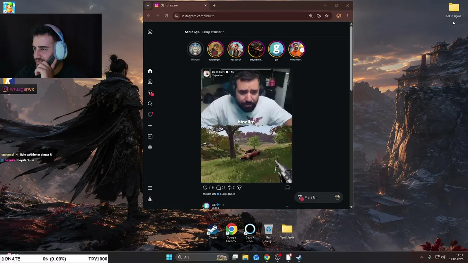The height and width of the screenshot is (263, 468).
Task: Go forward in Chrome
Action: coord(158,16)
